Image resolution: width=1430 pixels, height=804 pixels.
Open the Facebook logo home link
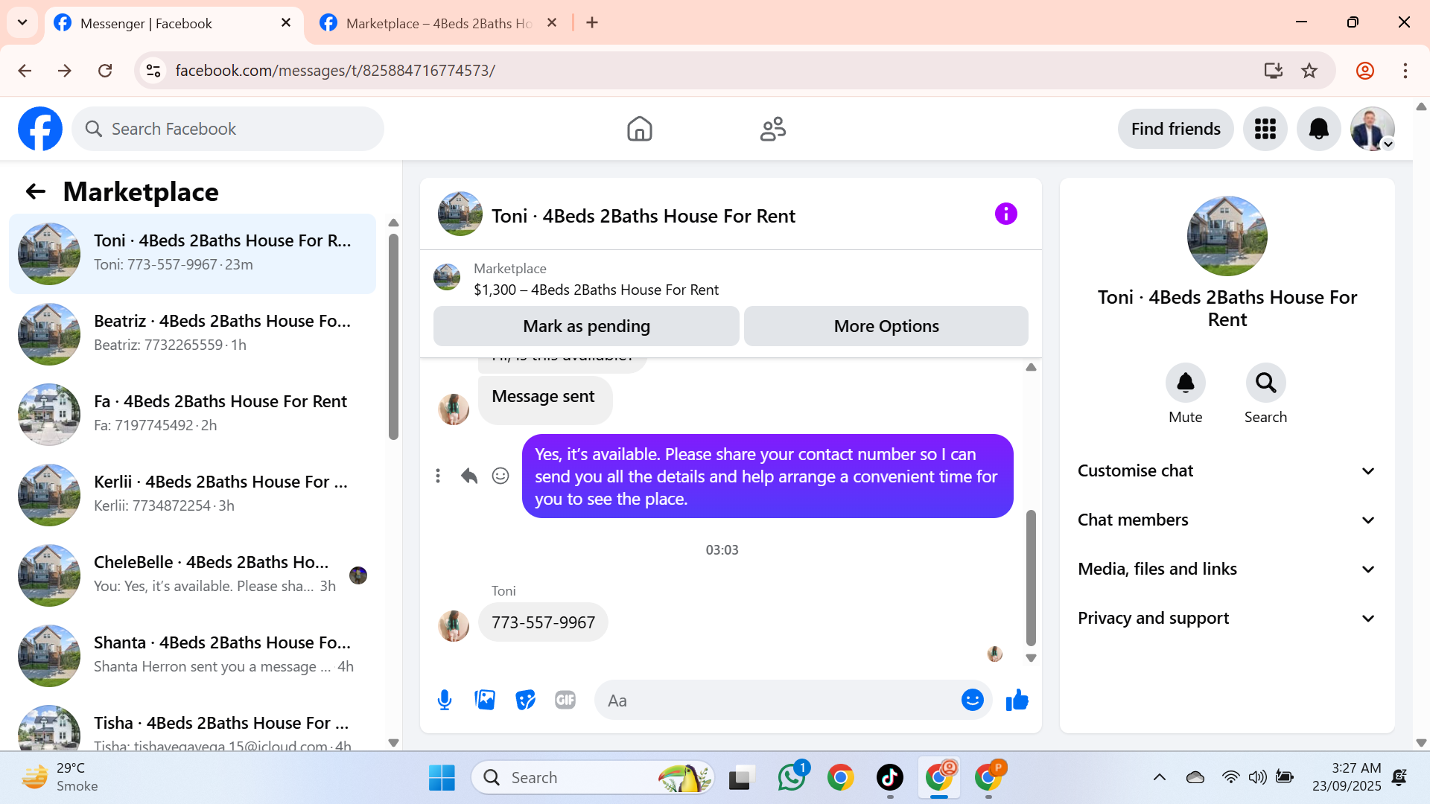pos(40,129)
